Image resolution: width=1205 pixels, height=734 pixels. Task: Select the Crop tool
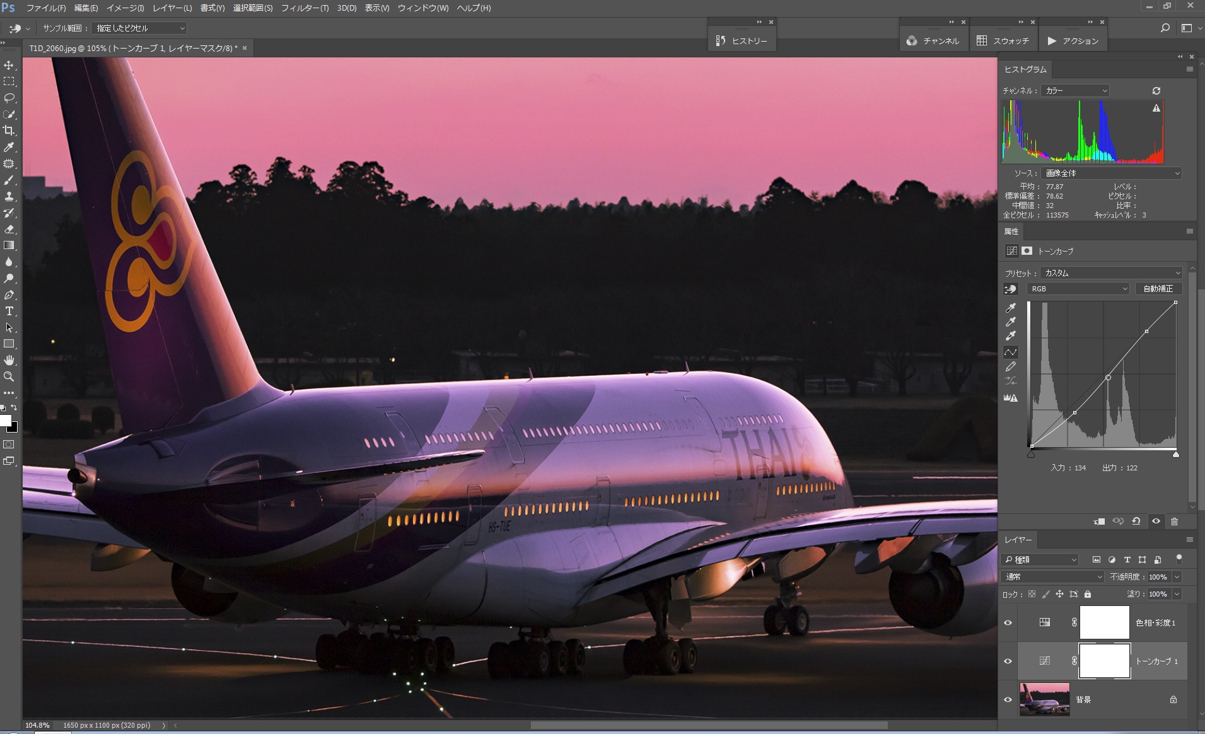(x=9, y=131)
